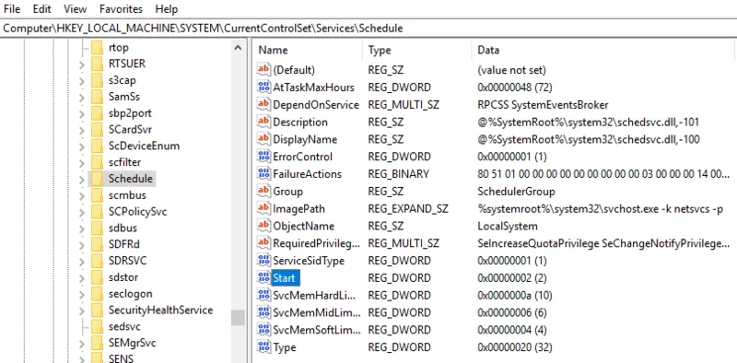The image size is (737, 363).
Task: Click the folder icon for rtop key
Action: tap(97, 48)
